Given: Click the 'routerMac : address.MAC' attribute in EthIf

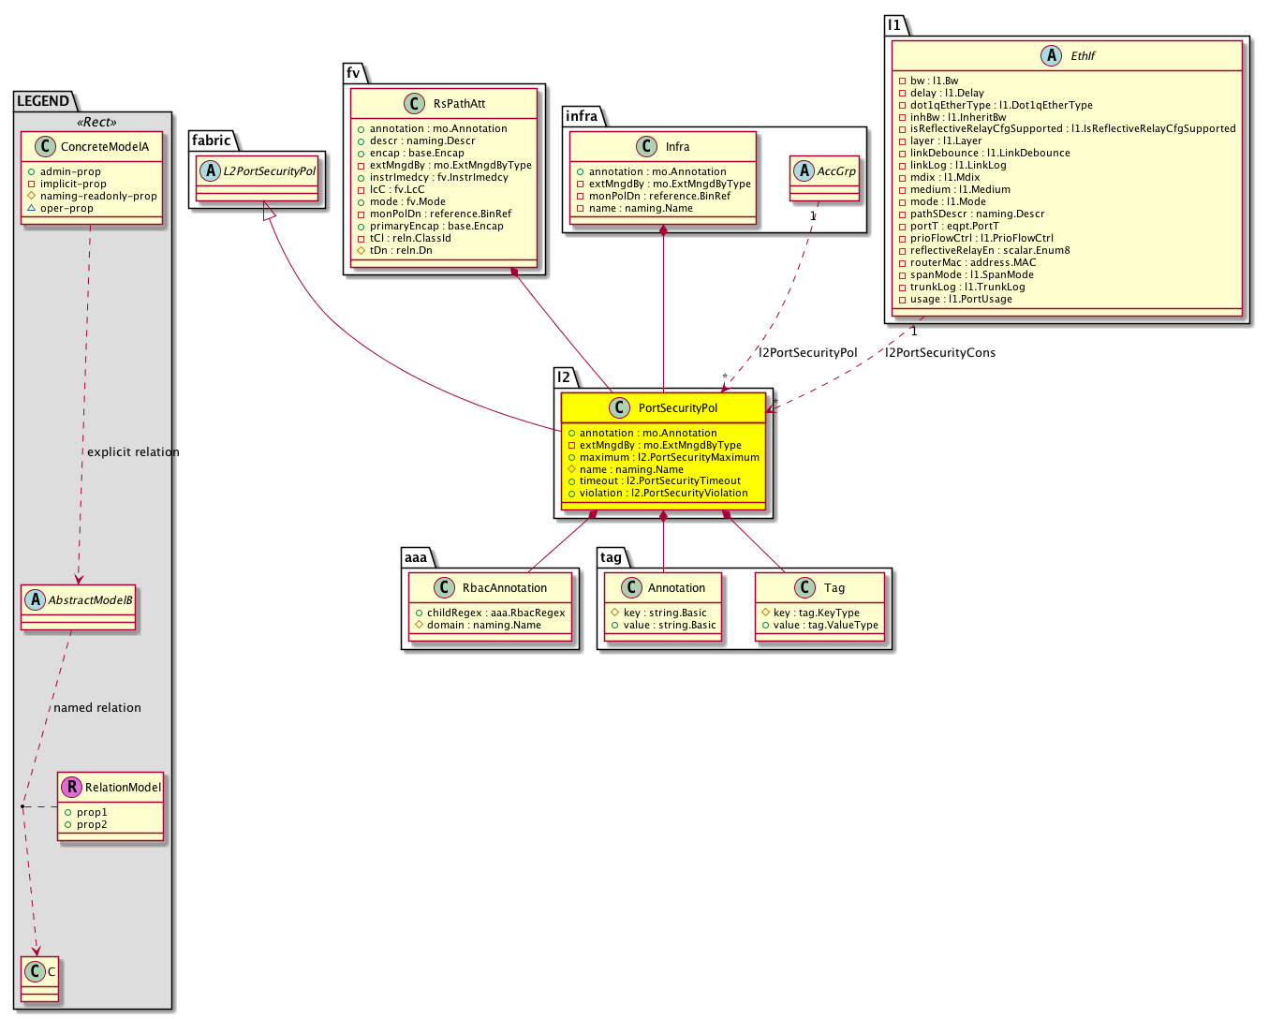Looking at the screenshot, I should (x=972, y=262).
